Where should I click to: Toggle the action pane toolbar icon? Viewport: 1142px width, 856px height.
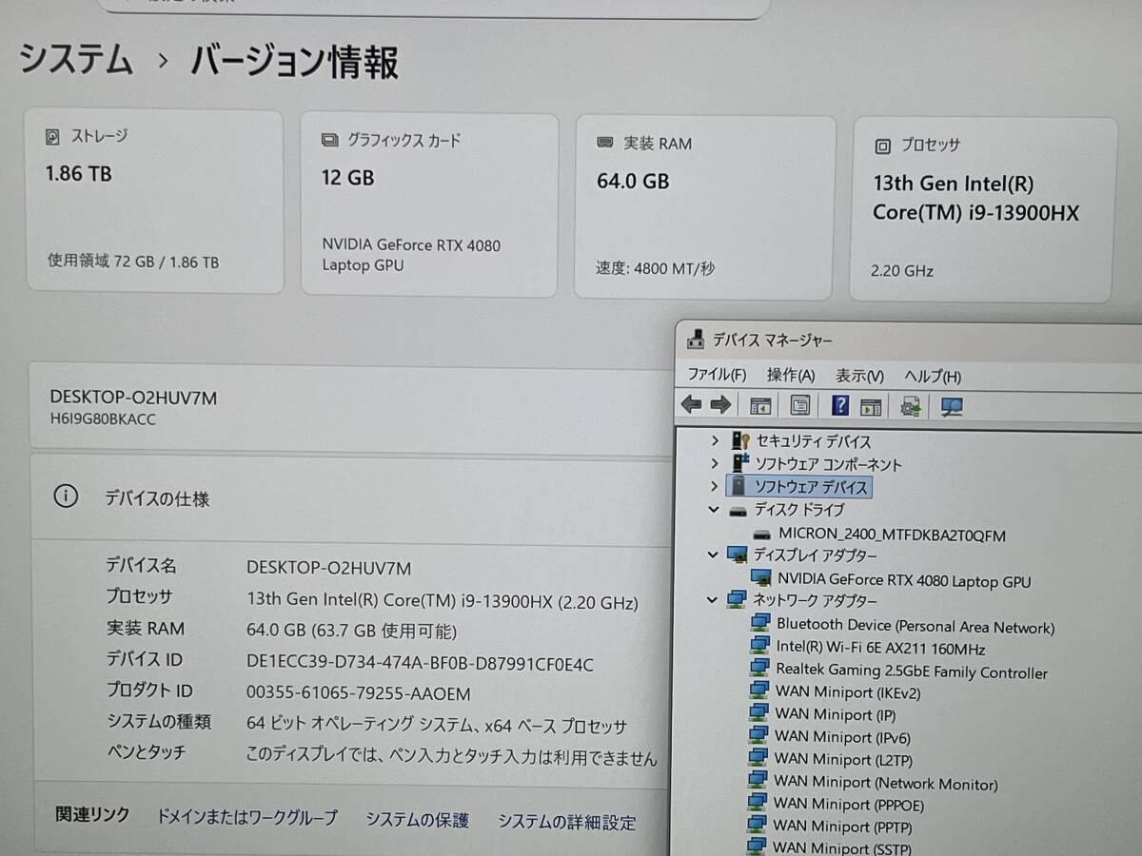click(871, 407)
